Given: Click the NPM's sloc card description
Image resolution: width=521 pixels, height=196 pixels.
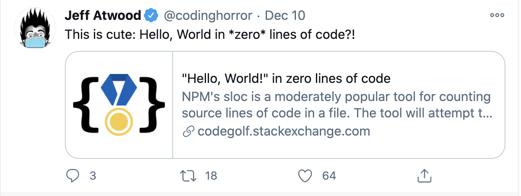Looking at the screenshot, I should pos(336,105).
